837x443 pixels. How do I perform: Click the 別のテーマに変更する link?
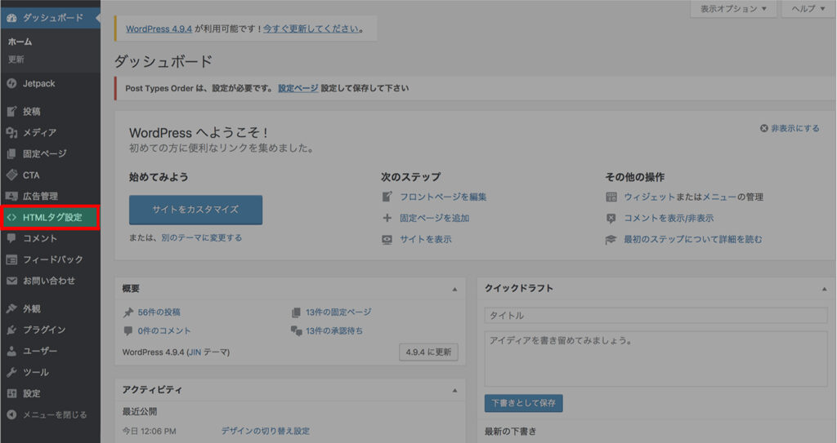coord(202,237)
